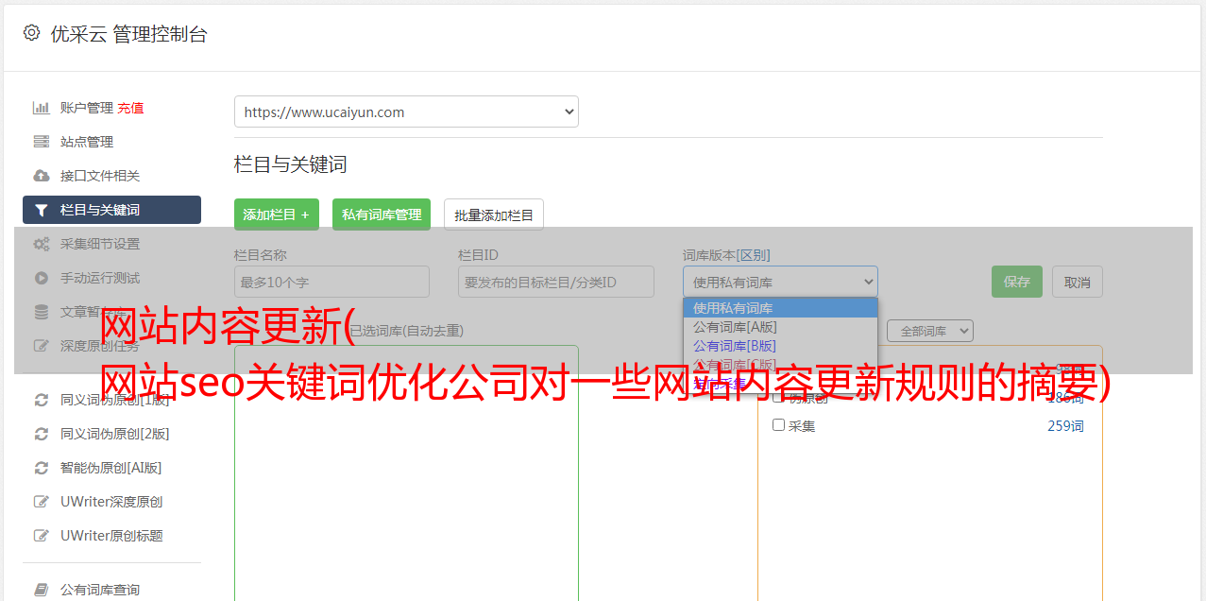1206x601 pixels.
Task: Click the 批量添加栏目 button
Action: click(494, 215)
